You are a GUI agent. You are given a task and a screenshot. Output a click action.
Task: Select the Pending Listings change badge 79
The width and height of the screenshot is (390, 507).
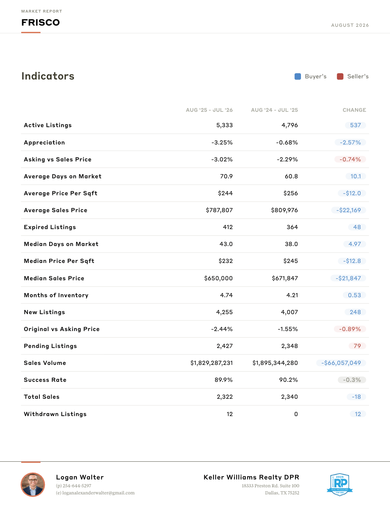[357, 346]
